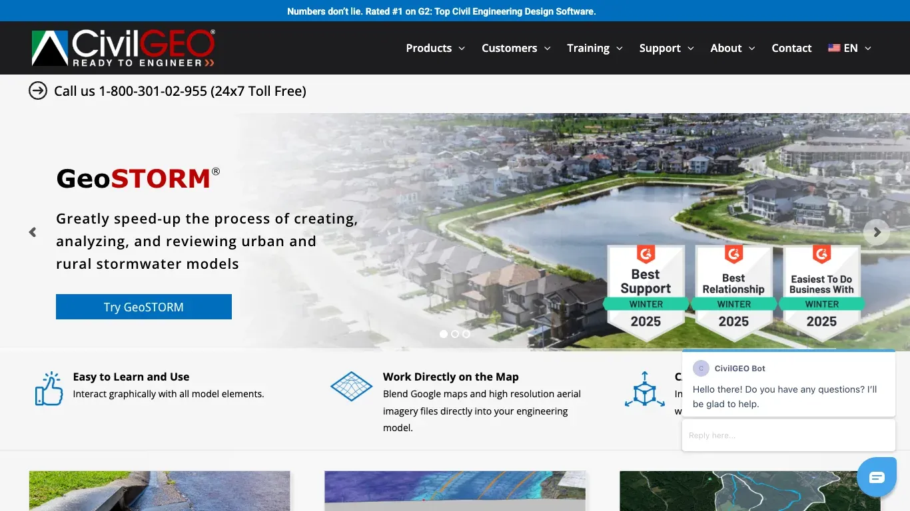Screen dimensions: 910x511
Task: Open the street curb drain thumbnail
Action: [160, 491]
